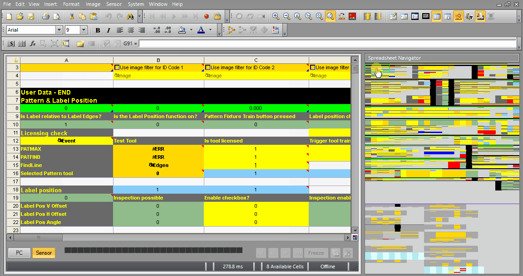This screenshot has width=523, height=276.
Task: Apply bold formatting with the B icon
Action: pyautogui.click(x=98, y=30)
